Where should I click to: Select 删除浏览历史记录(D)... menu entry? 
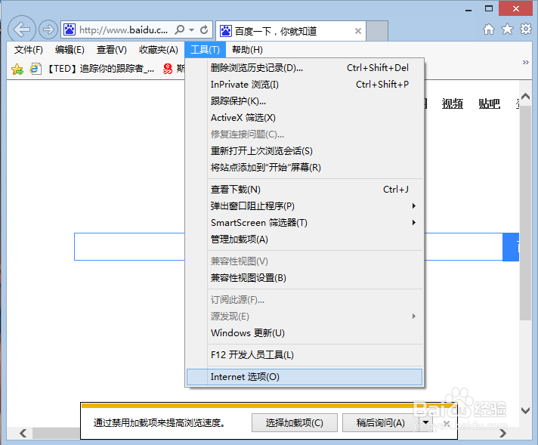[x=305, y=68]
